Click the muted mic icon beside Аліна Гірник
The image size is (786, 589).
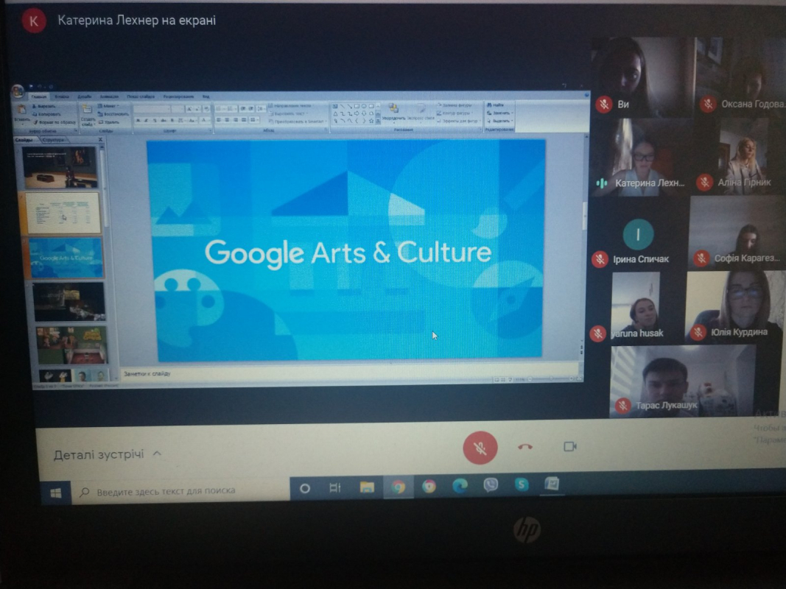(x=704, y=182)
